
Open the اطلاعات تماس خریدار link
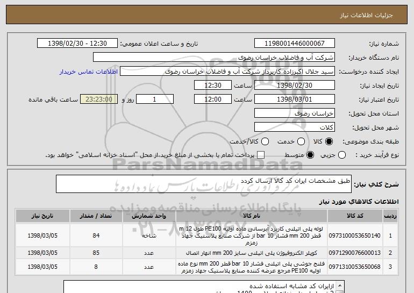click(89, 72)
